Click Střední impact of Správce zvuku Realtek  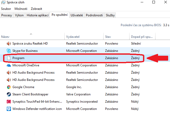click(136, 44)
